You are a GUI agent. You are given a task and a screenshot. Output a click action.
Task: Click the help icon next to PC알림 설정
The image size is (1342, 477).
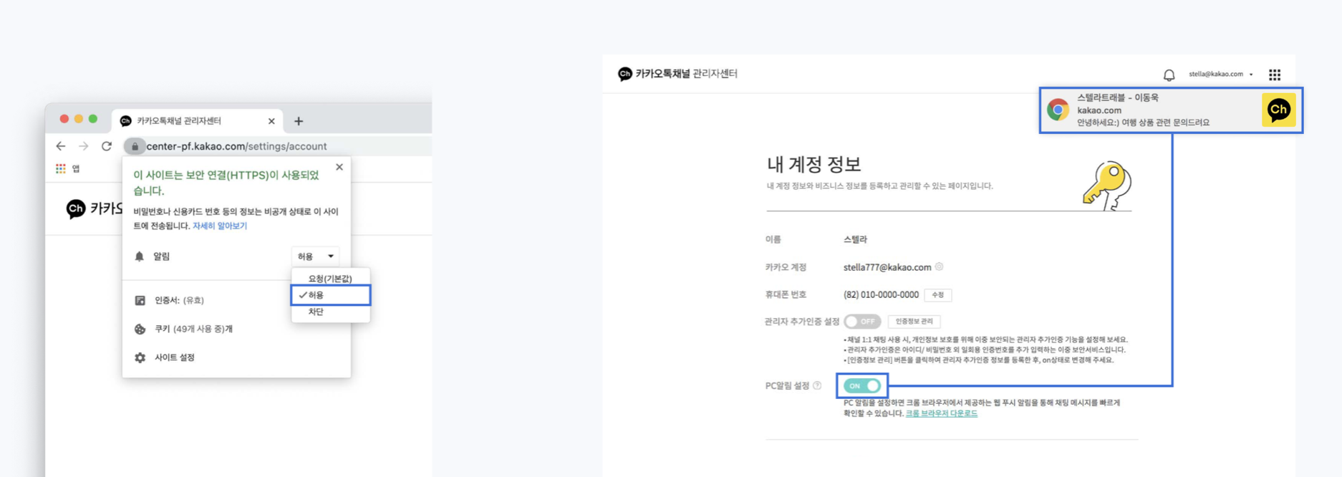pos(817,385)
